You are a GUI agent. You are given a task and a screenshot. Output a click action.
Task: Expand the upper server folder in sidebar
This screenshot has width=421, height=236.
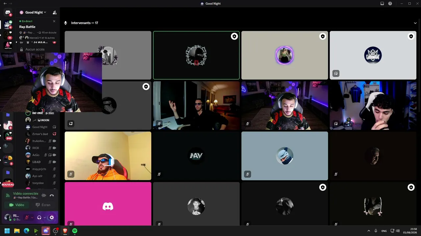coord(8,115)
